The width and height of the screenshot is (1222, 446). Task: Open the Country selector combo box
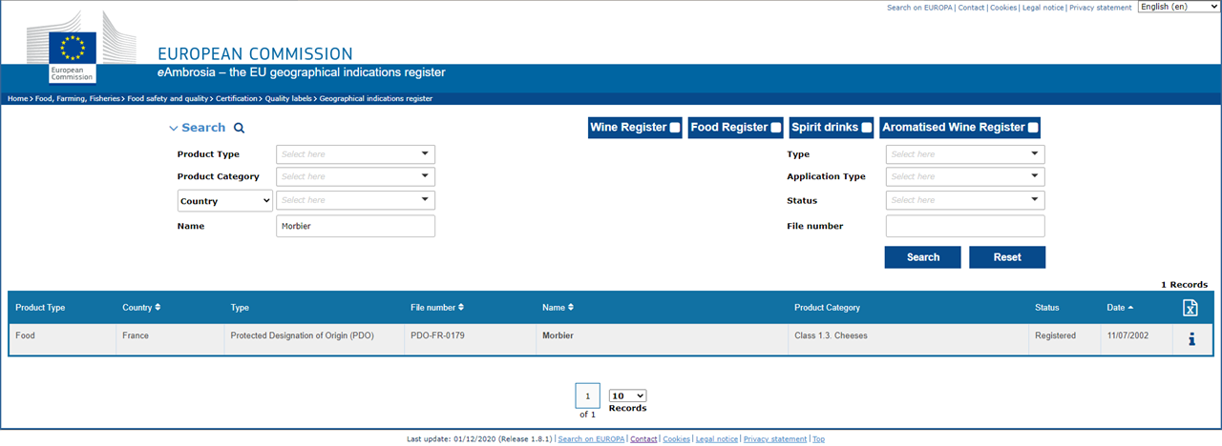[x=225, y=201]
